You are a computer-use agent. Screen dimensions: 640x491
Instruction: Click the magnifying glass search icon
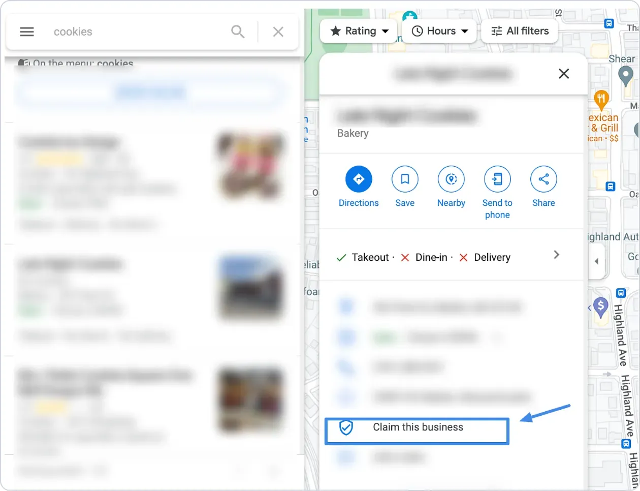pyautogui.click(x=238, y=32)
